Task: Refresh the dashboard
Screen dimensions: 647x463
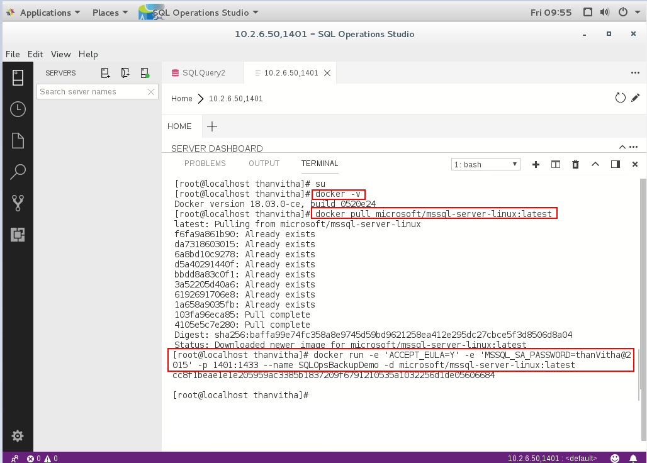Action: click(620, 98)
